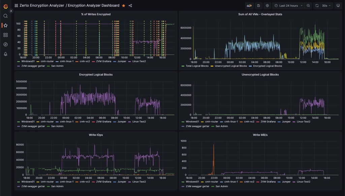Toggle cmh-vc2 in Encrypted Logical Blocks legend

pyautogui.click(x=85, y=122)
